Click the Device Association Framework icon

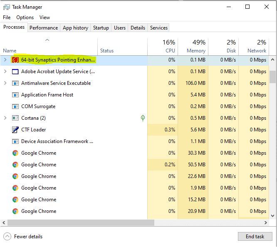pyautogui.click(x=15, y=141)
